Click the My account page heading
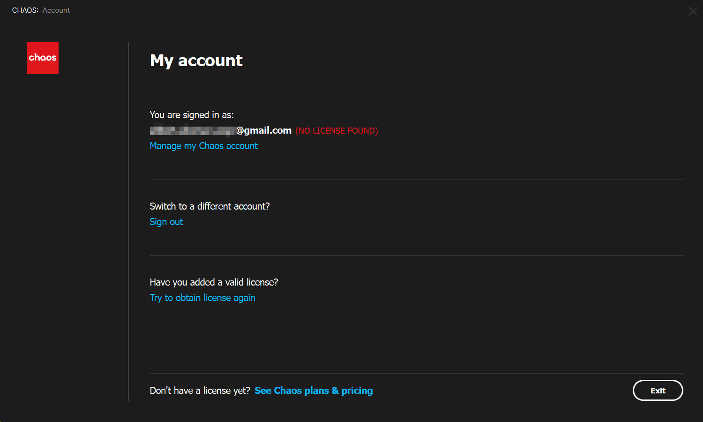This screenshot has height=422, width=703. point(196,60)
